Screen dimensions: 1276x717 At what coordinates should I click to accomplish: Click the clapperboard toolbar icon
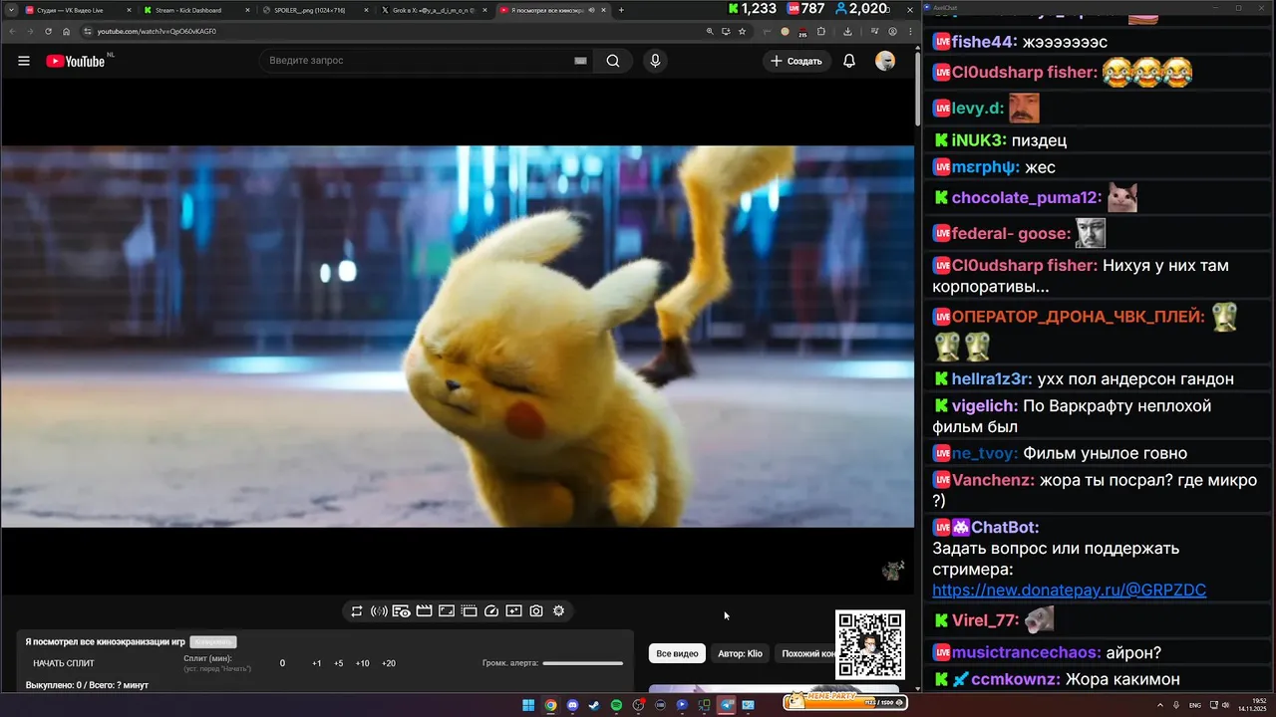pyautogui.click(x=424, y=611)
